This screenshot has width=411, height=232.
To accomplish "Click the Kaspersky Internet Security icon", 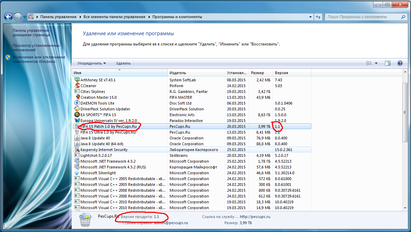I will (x=77, y=150).
